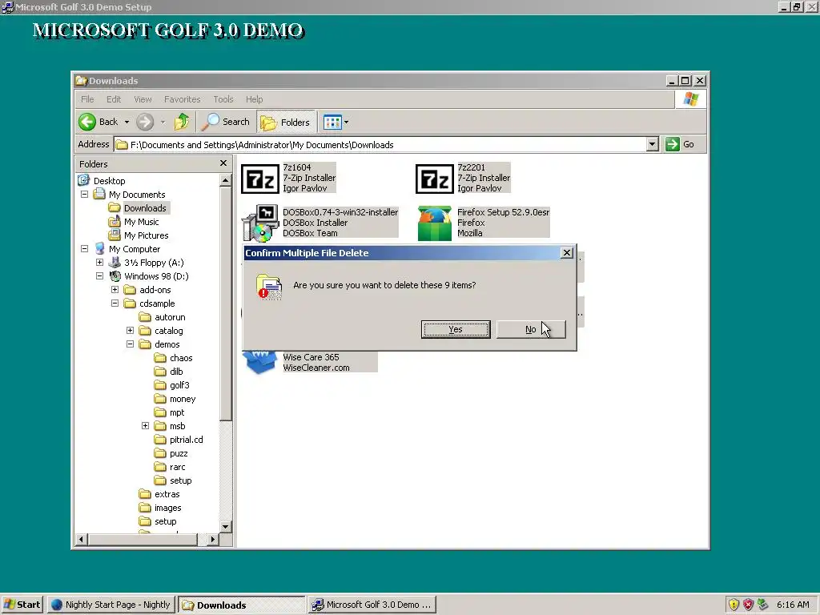Collapse the cdsample folder node
This screenshot has width=820, height=615.
coord(115,303)
